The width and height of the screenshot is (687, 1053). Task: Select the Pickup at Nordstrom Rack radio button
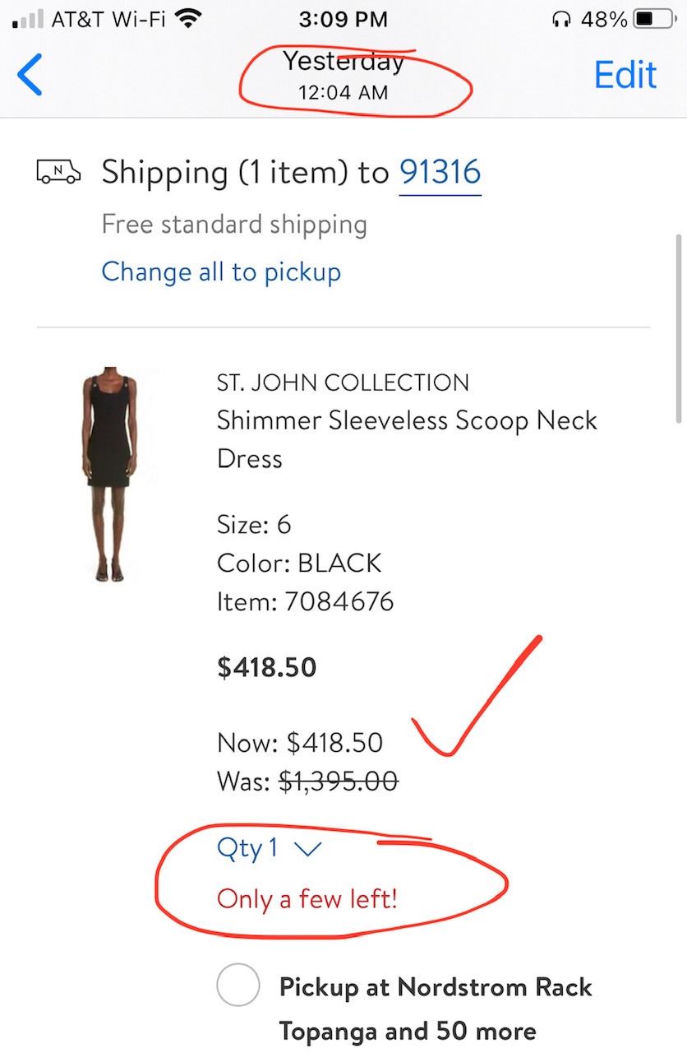pos(238,986)
